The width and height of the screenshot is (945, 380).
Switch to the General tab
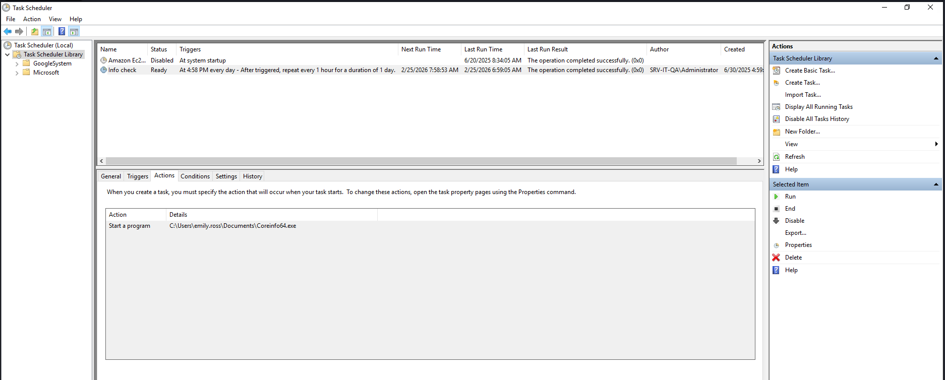[x=111, y=176]
